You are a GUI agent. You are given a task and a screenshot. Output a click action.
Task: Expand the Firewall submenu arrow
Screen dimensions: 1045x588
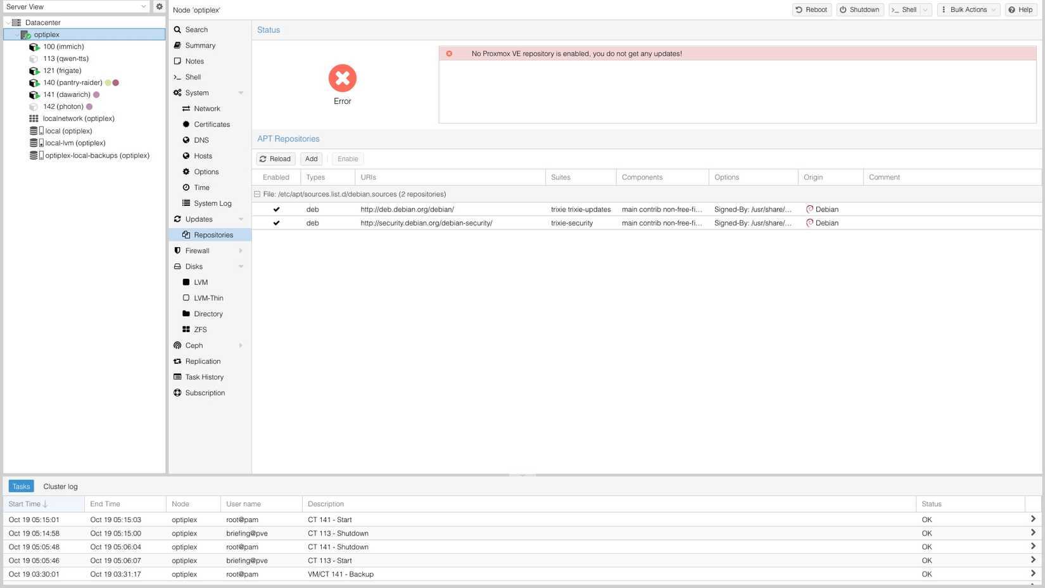[241, 251]
